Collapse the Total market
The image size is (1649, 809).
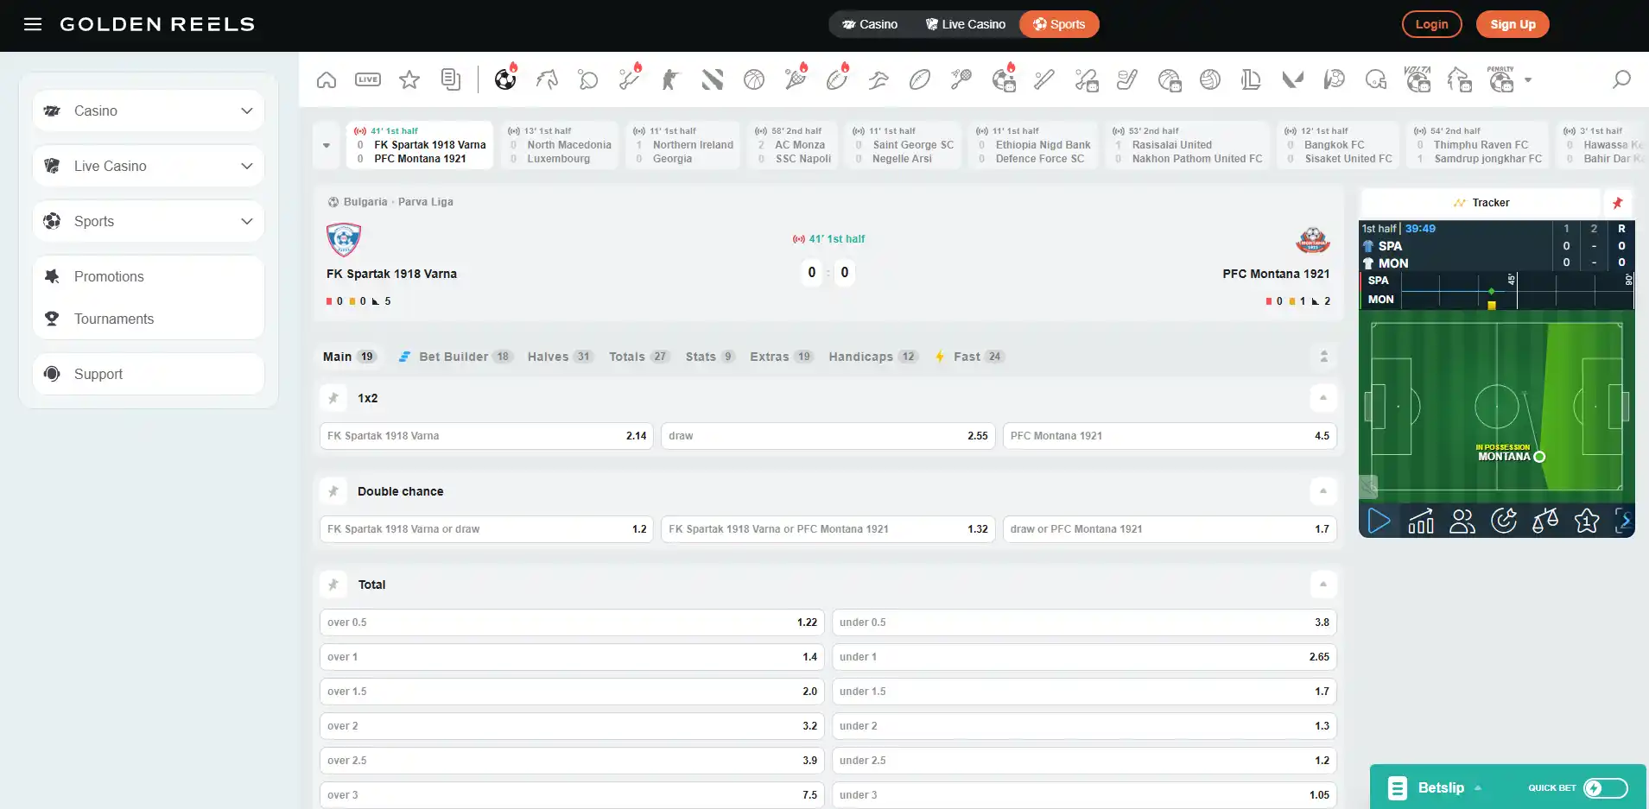[1323, 585]
